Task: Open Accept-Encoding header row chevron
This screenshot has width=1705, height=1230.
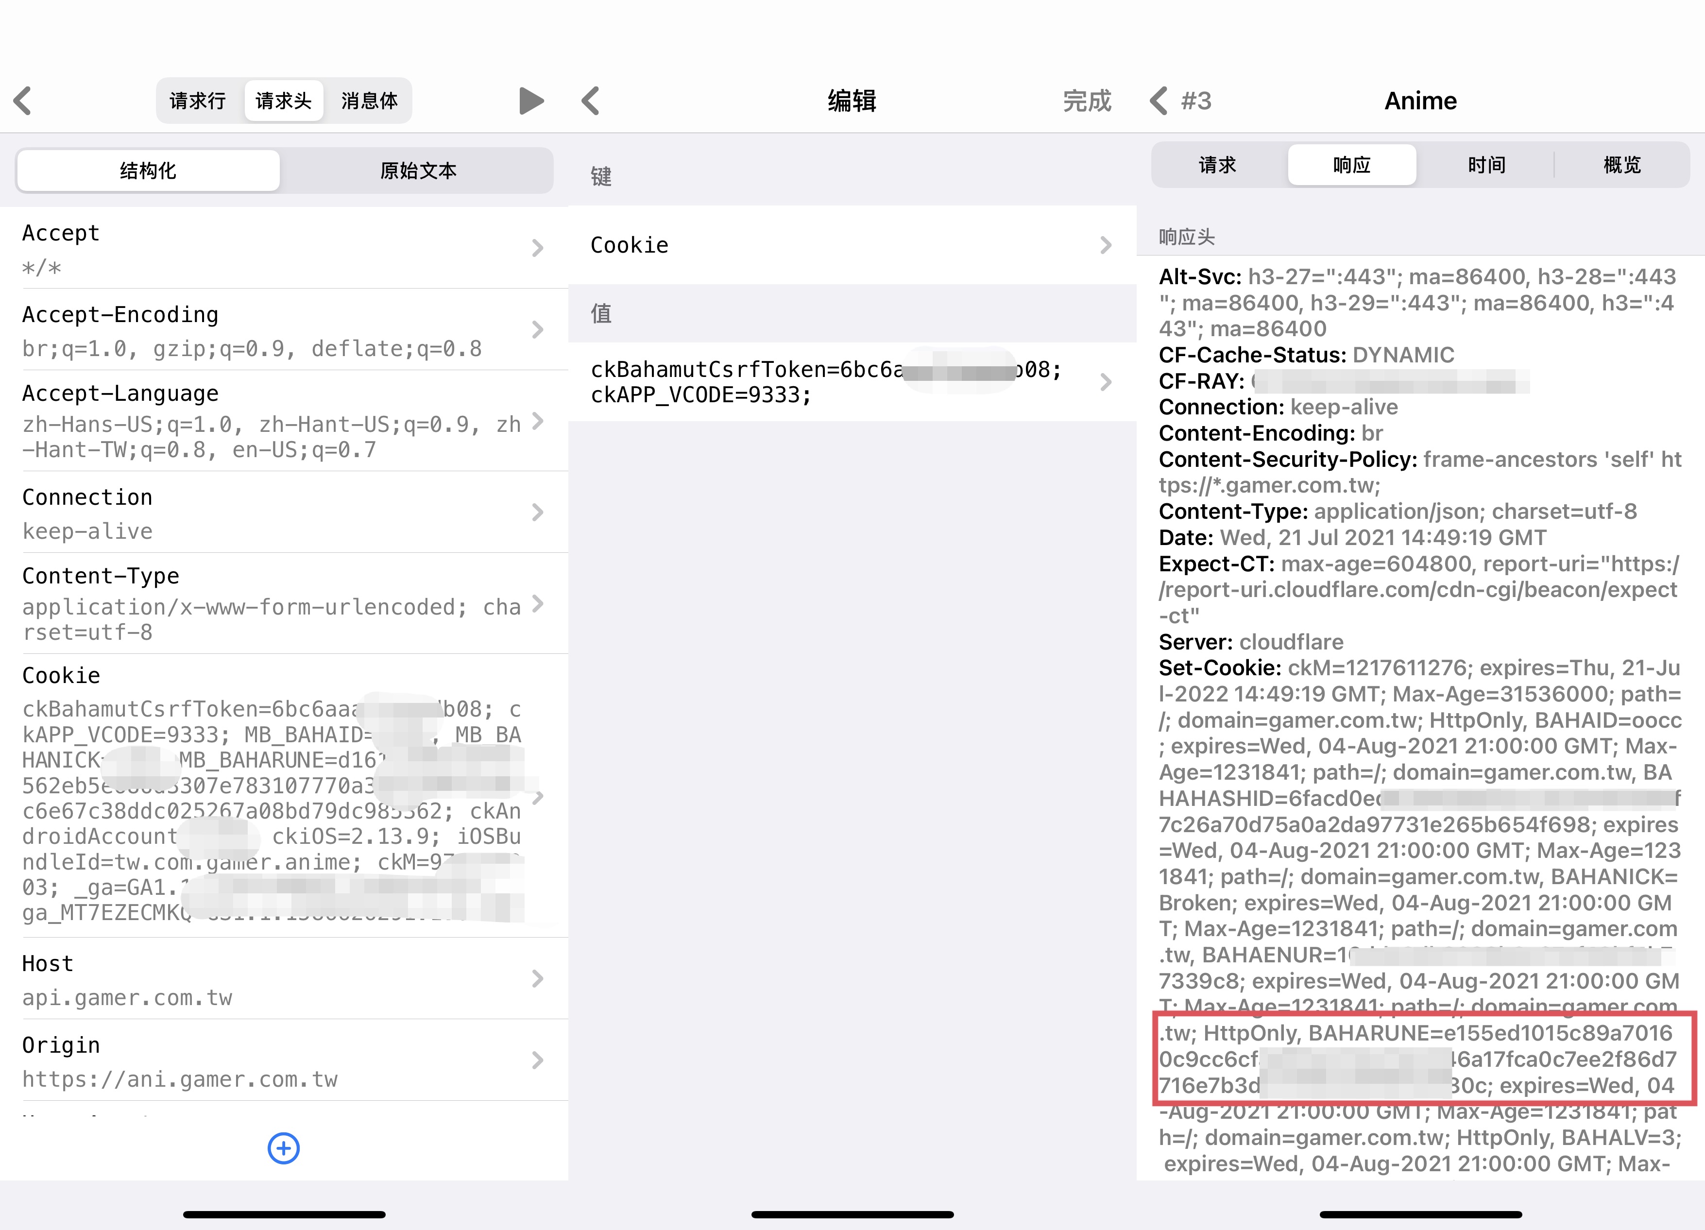Action: [x=538, y=329]
